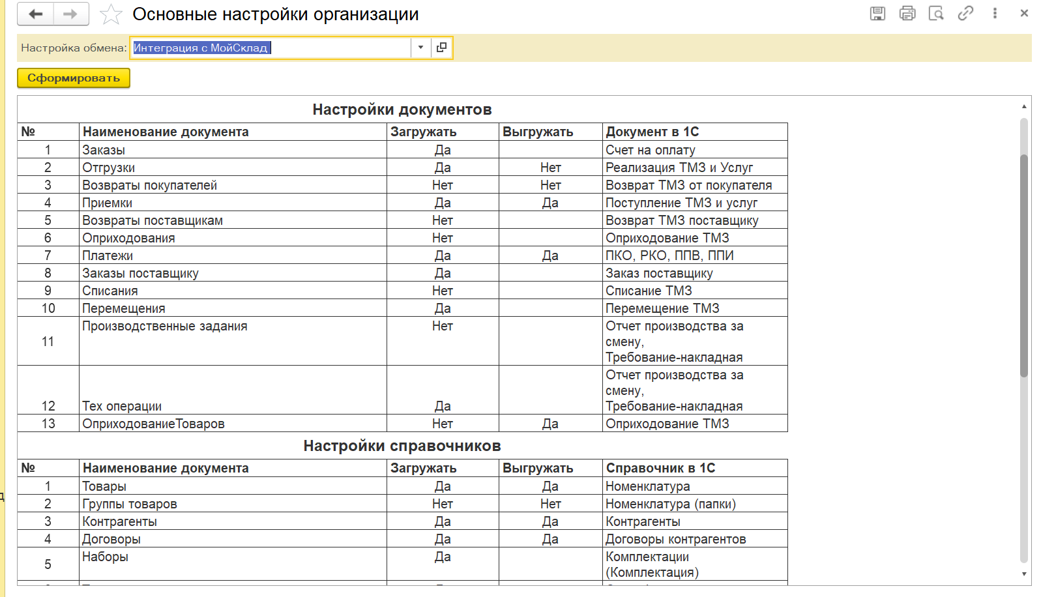Image resolution: width=1041 pixels, height=597 pixels.
Task: Select the Оприходования cell
Action: 233,238
